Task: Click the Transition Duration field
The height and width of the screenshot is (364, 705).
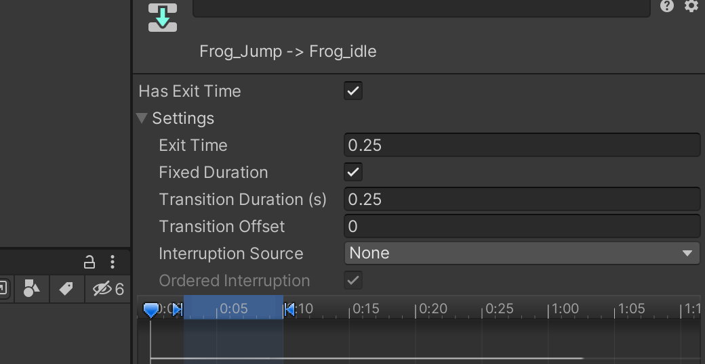Action: click(522, 200)
